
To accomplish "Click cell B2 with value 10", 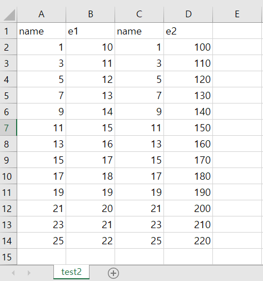I will click(x=90, y=47).
